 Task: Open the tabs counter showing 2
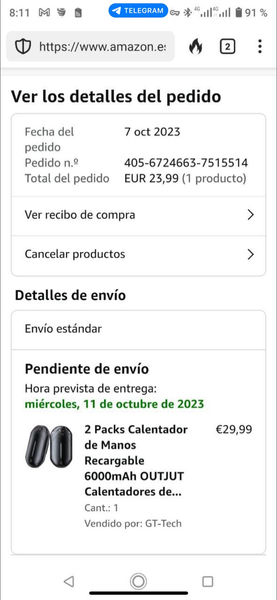click(227, 47)
